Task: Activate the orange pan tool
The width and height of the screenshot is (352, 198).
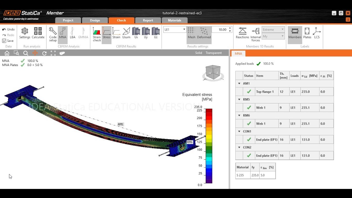Action: [35, 53]
